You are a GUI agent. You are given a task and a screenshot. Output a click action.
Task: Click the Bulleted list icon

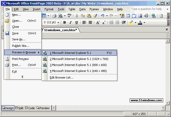click(x=117, y=23)
